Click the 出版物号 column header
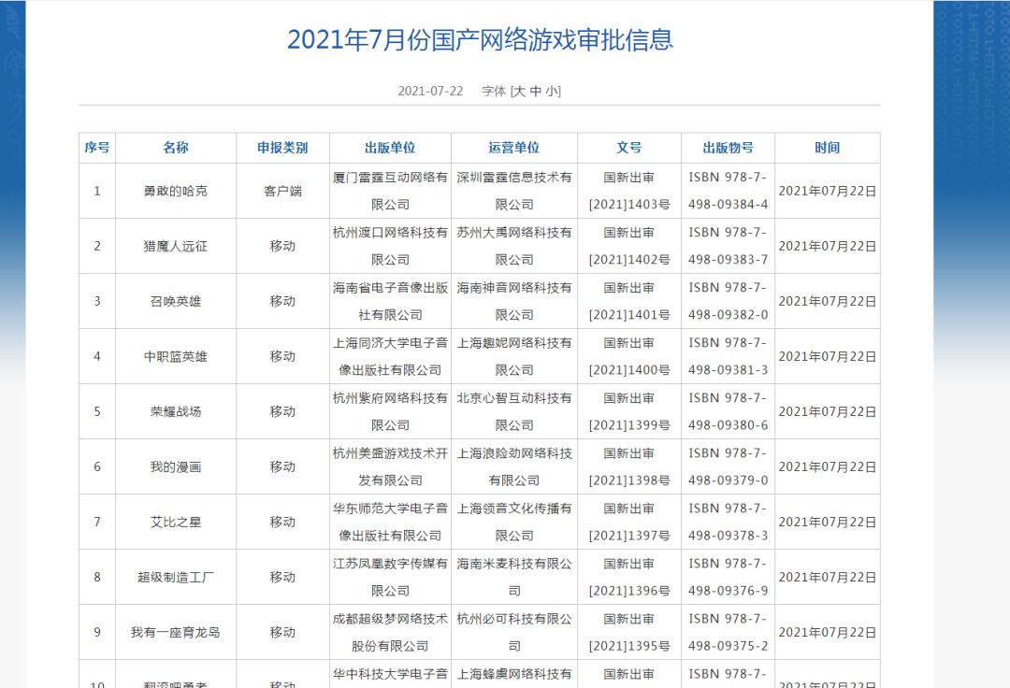1010x688 pixels. [x=728, y=148]
